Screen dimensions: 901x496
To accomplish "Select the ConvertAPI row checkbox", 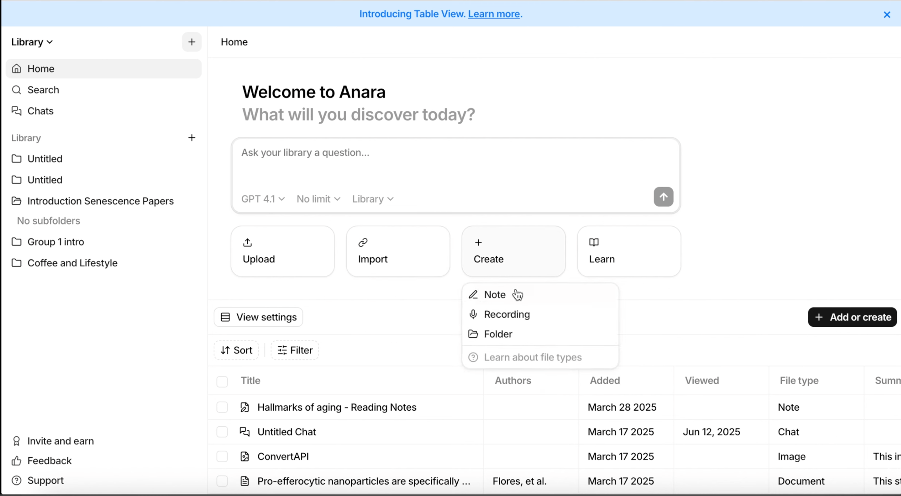I will click(x=222, y=456).
